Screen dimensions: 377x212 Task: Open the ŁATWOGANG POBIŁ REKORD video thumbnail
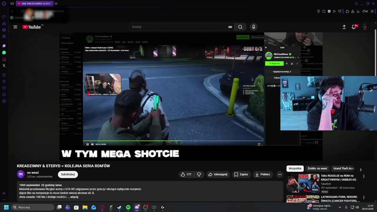pos(303,199)
